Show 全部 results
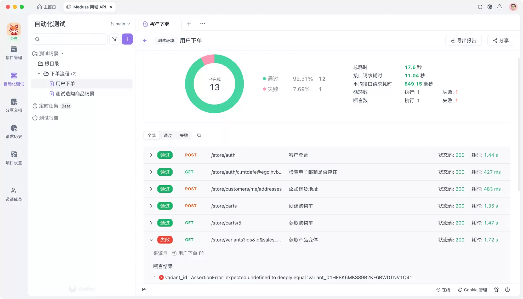Viewport: 523px width, 299px height. click(x=152, y=135)
